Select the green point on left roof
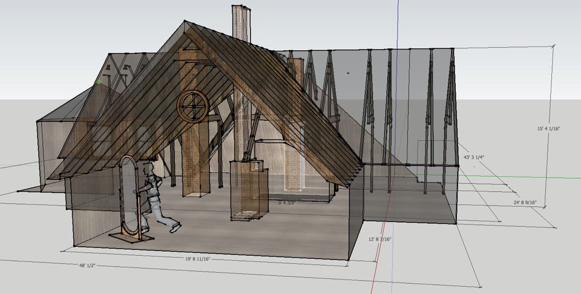Screen dimensions: 581x294 (x=99, y=82)
